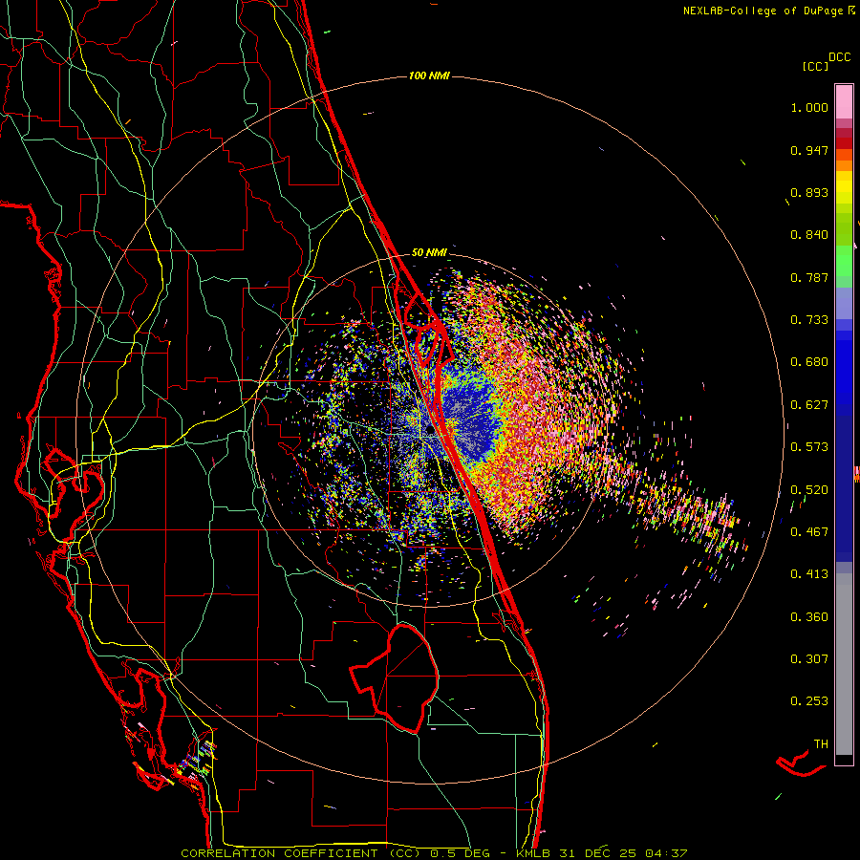Click the 0.893 colorbar value
Screen dimensions: 860x860
[809, 192]
